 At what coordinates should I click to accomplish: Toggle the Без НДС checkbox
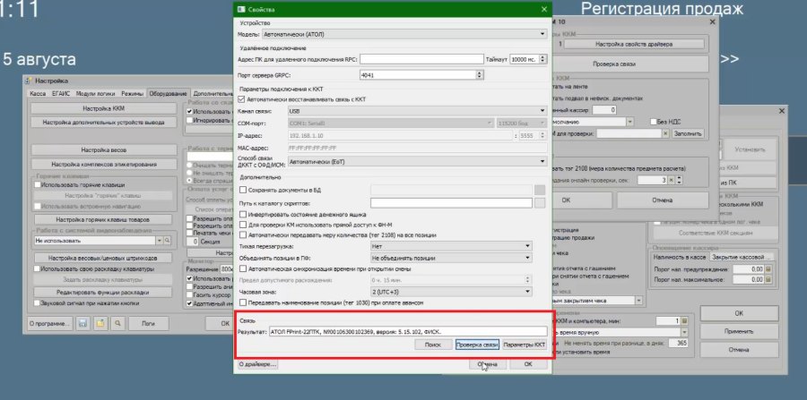(x=654, y=122)
